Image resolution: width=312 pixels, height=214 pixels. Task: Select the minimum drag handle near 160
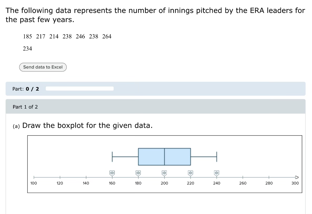click(x=112, y=173)
